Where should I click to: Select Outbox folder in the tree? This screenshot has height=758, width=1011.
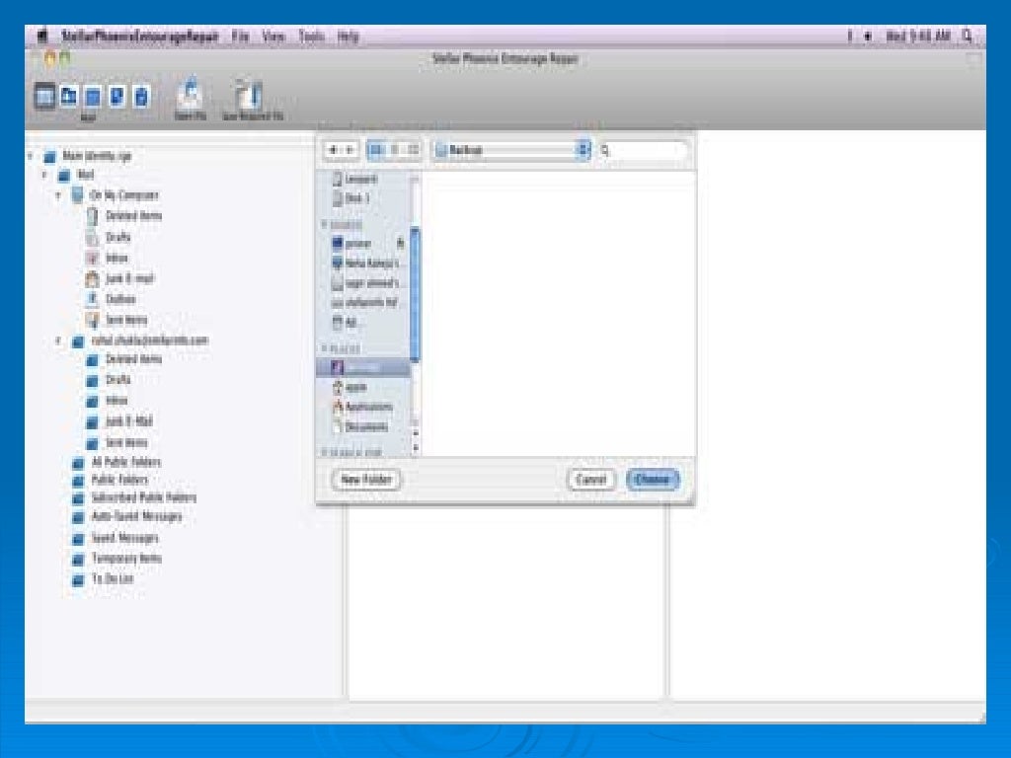[111, 299]
